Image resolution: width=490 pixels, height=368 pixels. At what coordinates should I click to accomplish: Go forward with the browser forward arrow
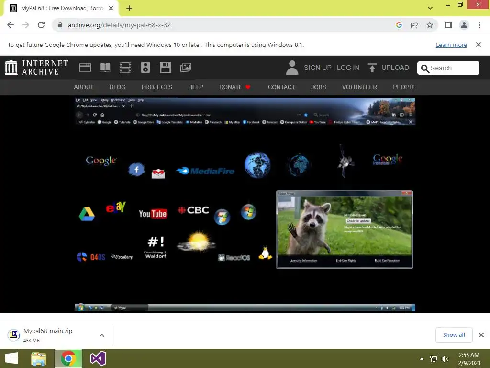pyautogui.click(x=26, y=25)
